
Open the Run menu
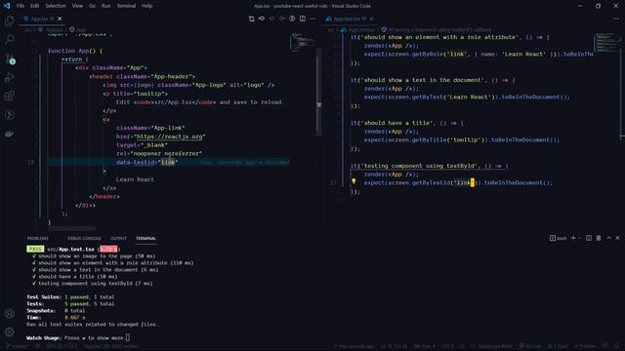coord(105,6)
